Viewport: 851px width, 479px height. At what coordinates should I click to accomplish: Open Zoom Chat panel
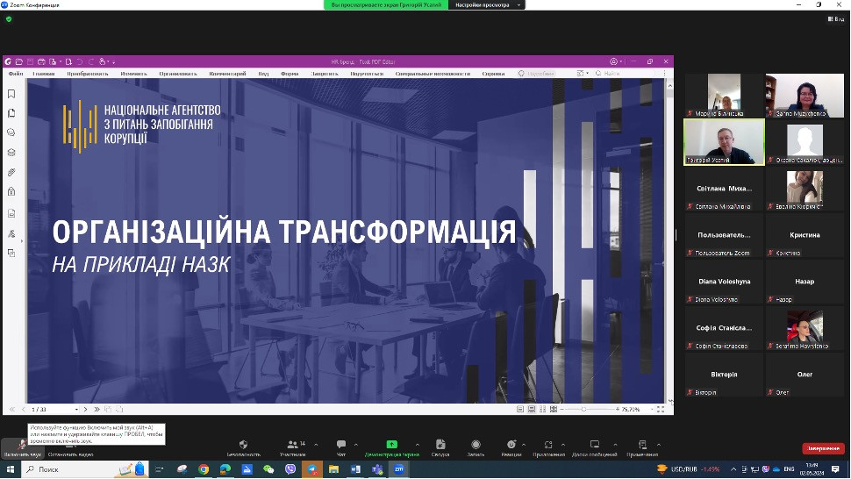pos(340,448)
